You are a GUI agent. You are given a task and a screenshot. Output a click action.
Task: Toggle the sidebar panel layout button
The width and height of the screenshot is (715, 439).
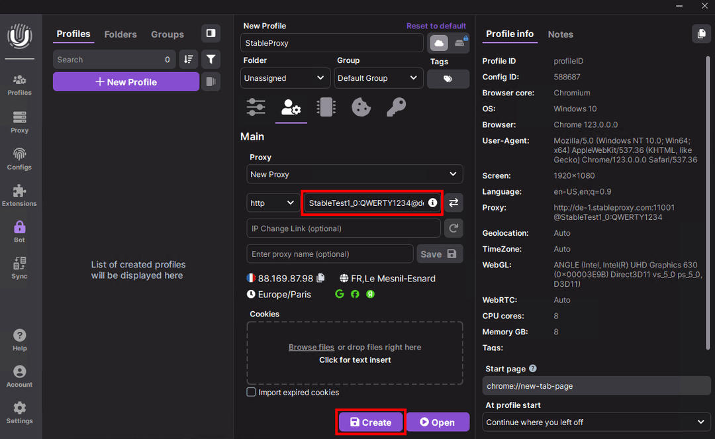[211, 33]
